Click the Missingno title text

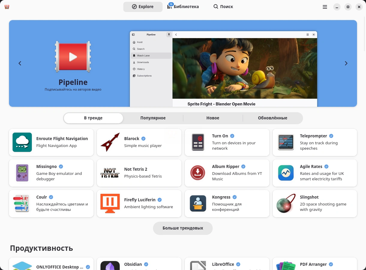pyautogui.click(x=46, y=166)
